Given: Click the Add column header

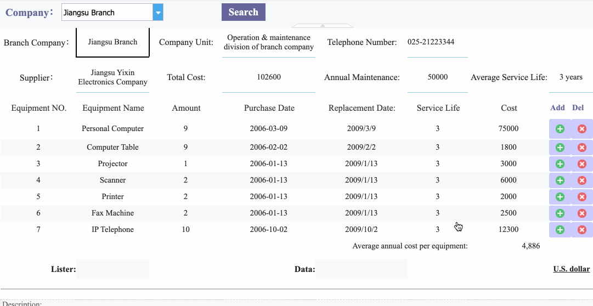Looking at the screenshot, I should (557, 108).
